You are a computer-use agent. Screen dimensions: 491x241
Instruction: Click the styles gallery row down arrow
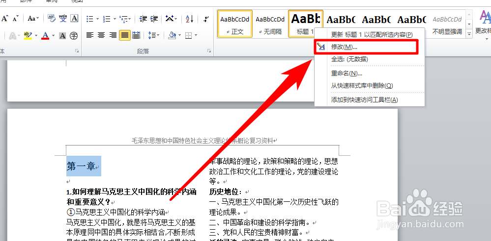pos(469,24)
